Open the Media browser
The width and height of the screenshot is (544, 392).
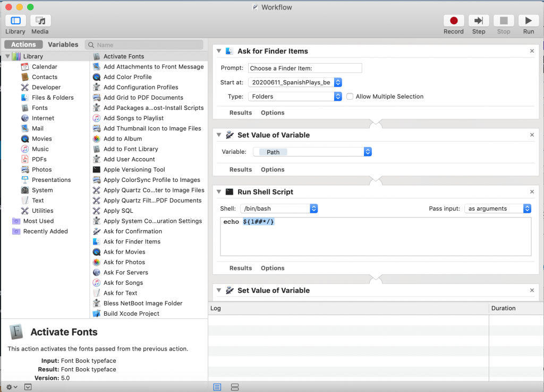pos(40,21)
